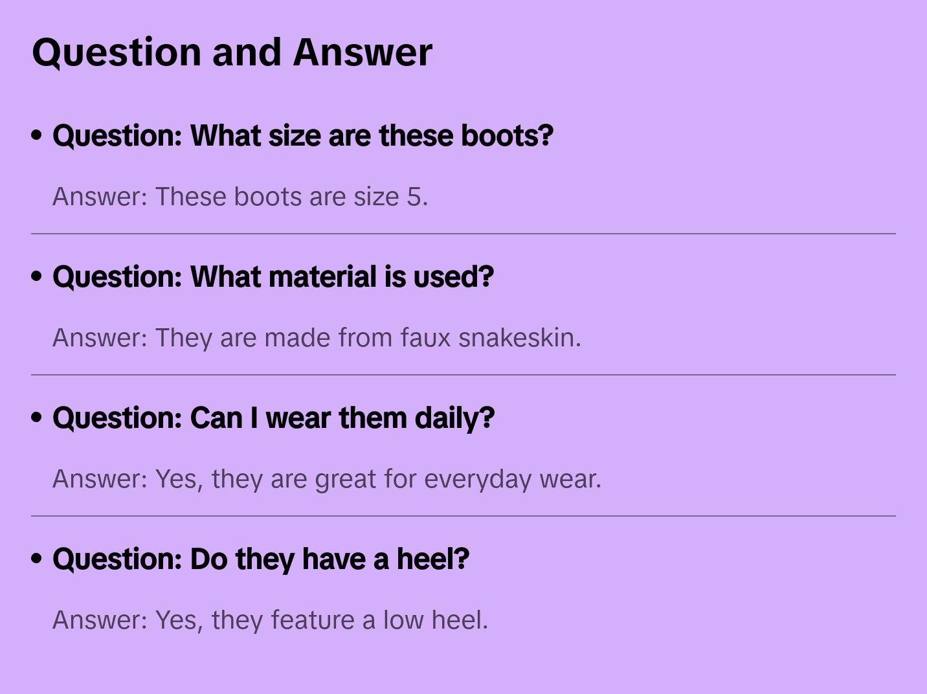Screen dimensions: 927x694
Task: Click the divider line below the material answer
Action: pos(463,375)
